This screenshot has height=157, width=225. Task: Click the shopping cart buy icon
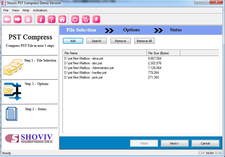(x=86, y=19)
